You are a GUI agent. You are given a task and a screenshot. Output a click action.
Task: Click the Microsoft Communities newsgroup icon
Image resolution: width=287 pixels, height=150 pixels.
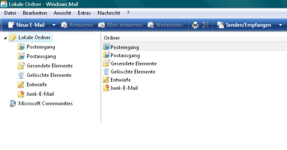13,103
